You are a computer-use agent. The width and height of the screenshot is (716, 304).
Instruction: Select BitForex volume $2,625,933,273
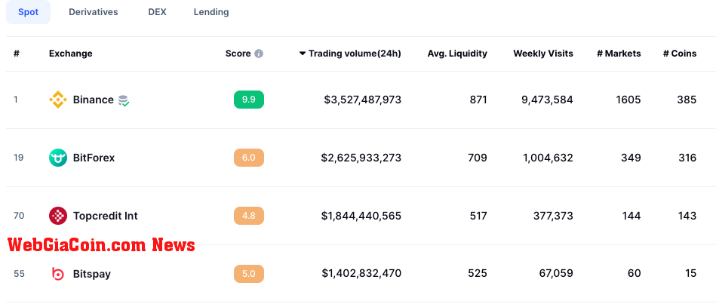[361, 158]
